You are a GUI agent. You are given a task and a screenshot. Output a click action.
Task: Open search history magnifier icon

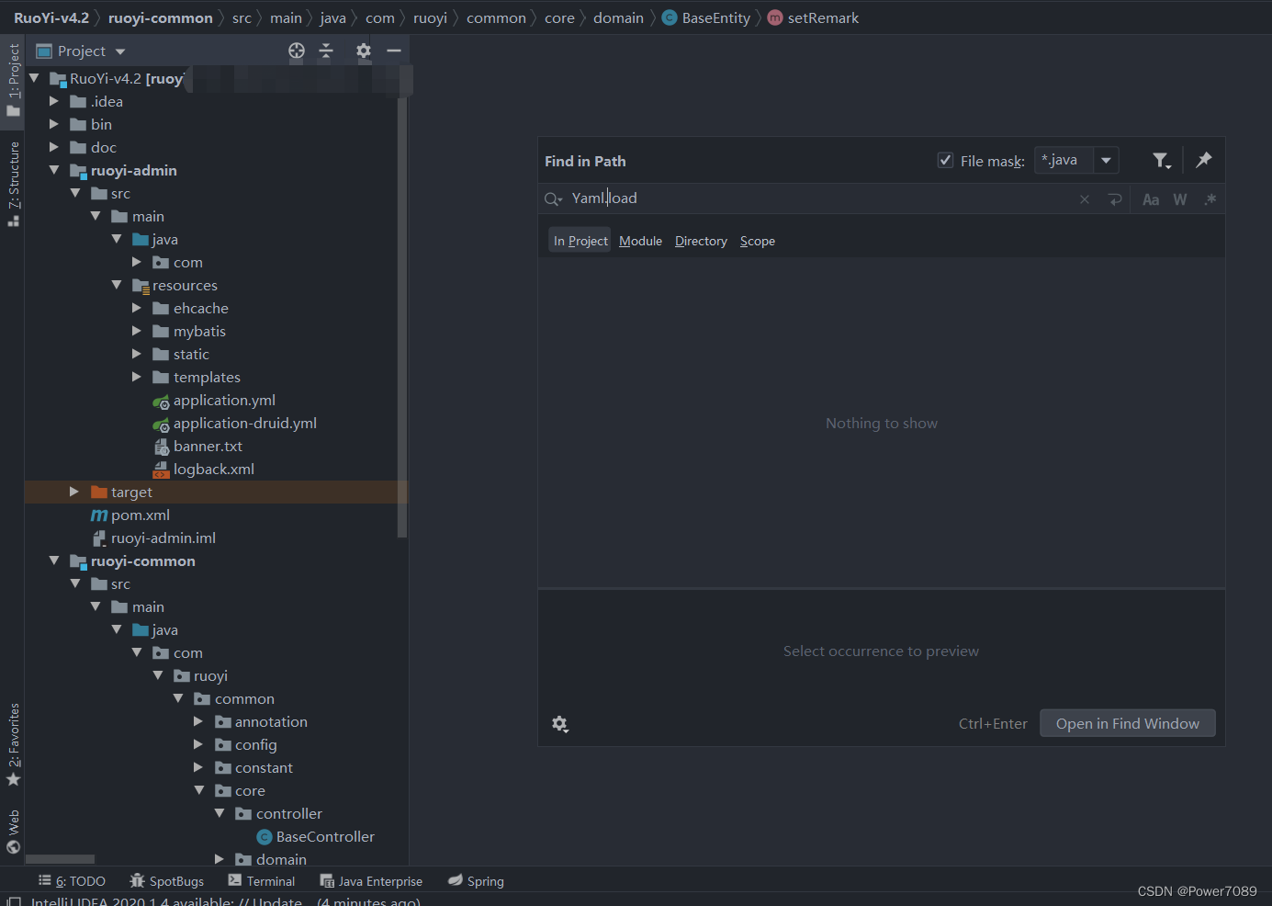click(x=553, y=199)
